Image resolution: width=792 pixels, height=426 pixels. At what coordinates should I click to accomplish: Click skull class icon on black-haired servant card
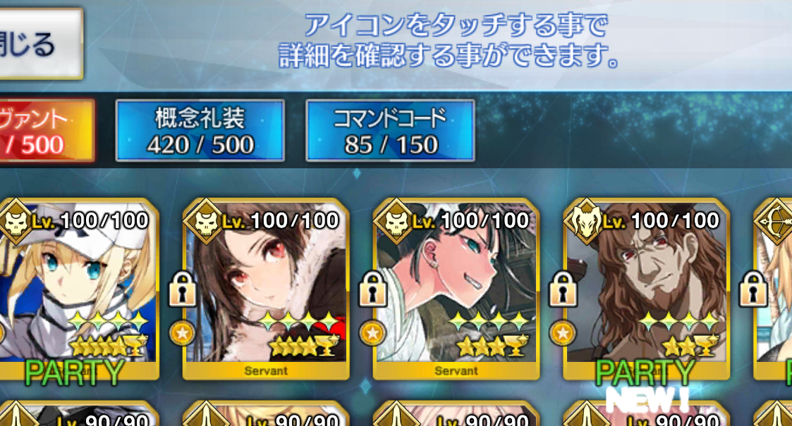pyautogui.click(x=396, y=222)
